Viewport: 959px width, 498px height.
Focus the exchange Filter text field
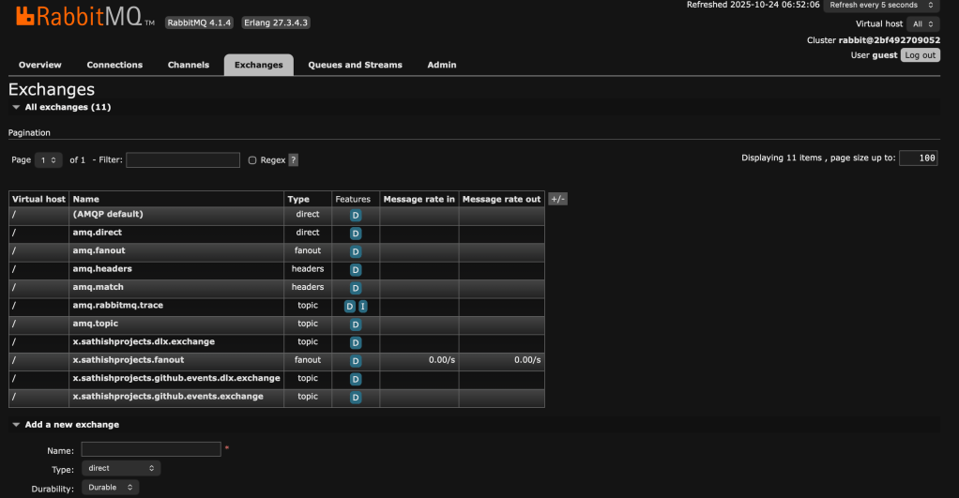click(183, 160)
